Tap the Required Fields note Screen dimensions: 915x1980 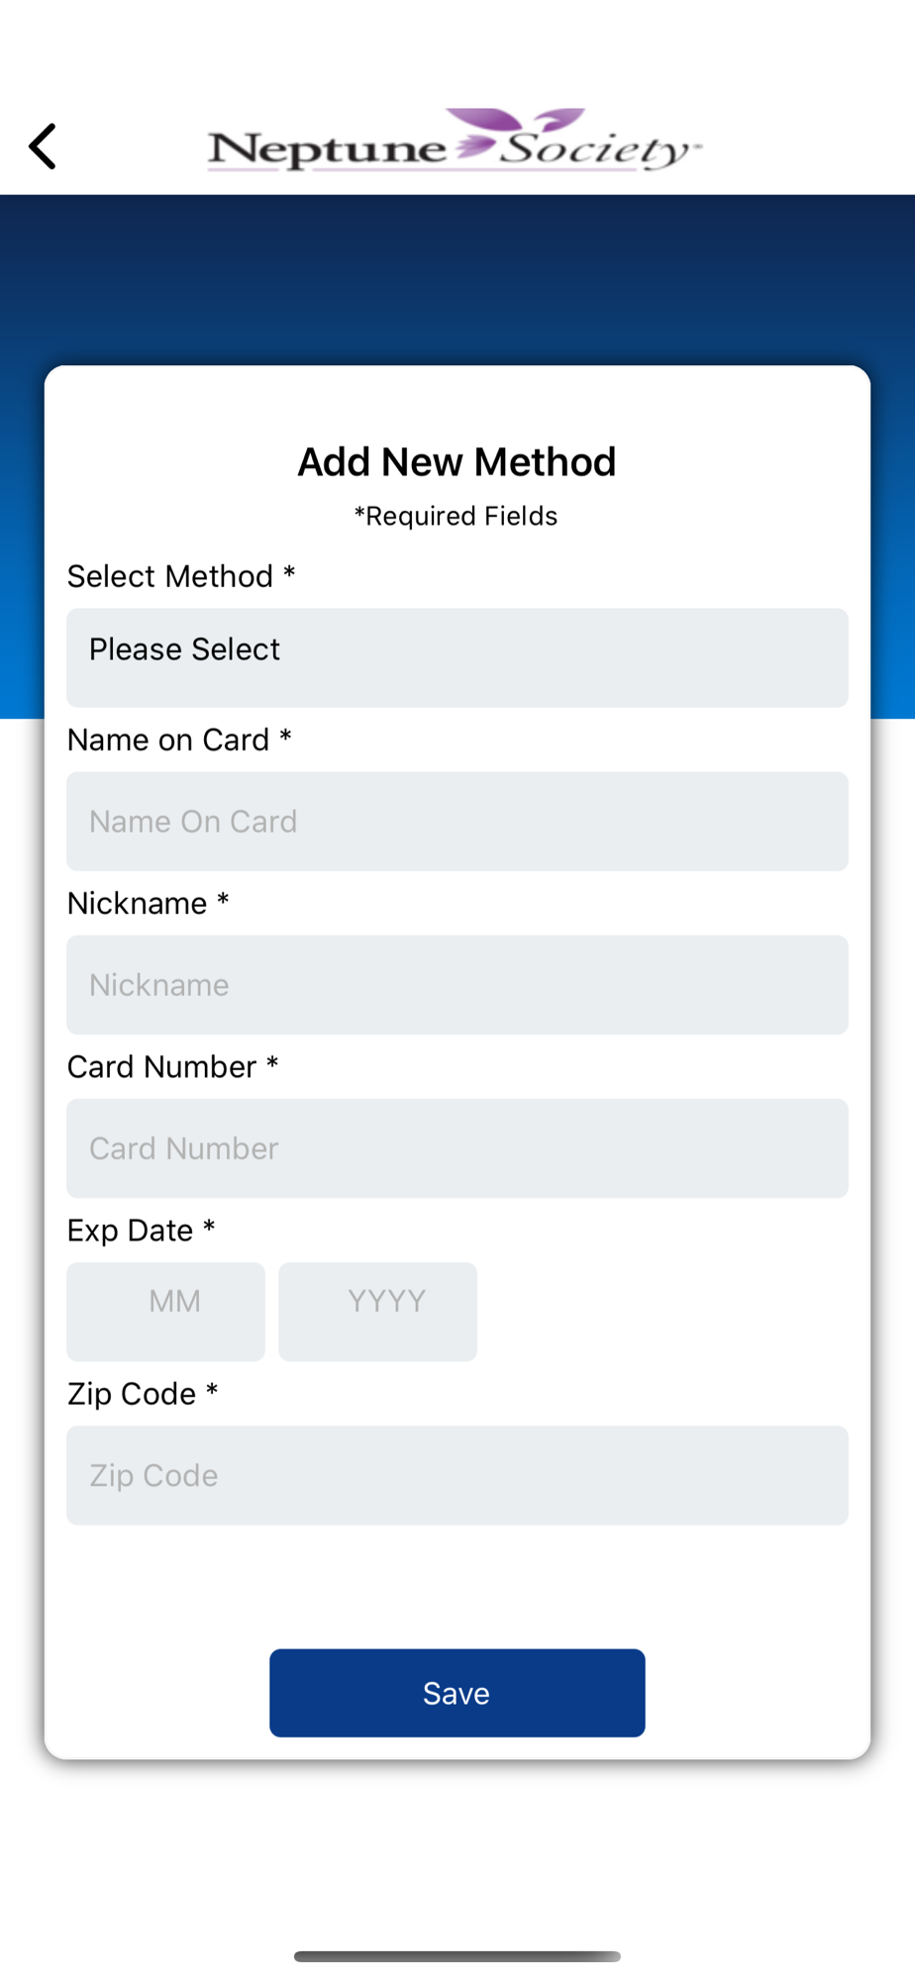click(457, 516)
